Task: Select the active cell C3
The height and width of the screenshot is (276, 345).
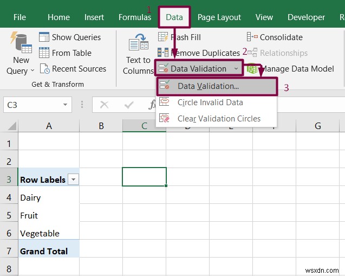Action: [x=144, y=177]
